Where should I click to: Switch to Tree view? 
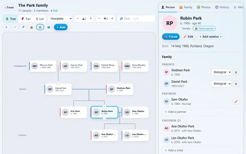11,19
